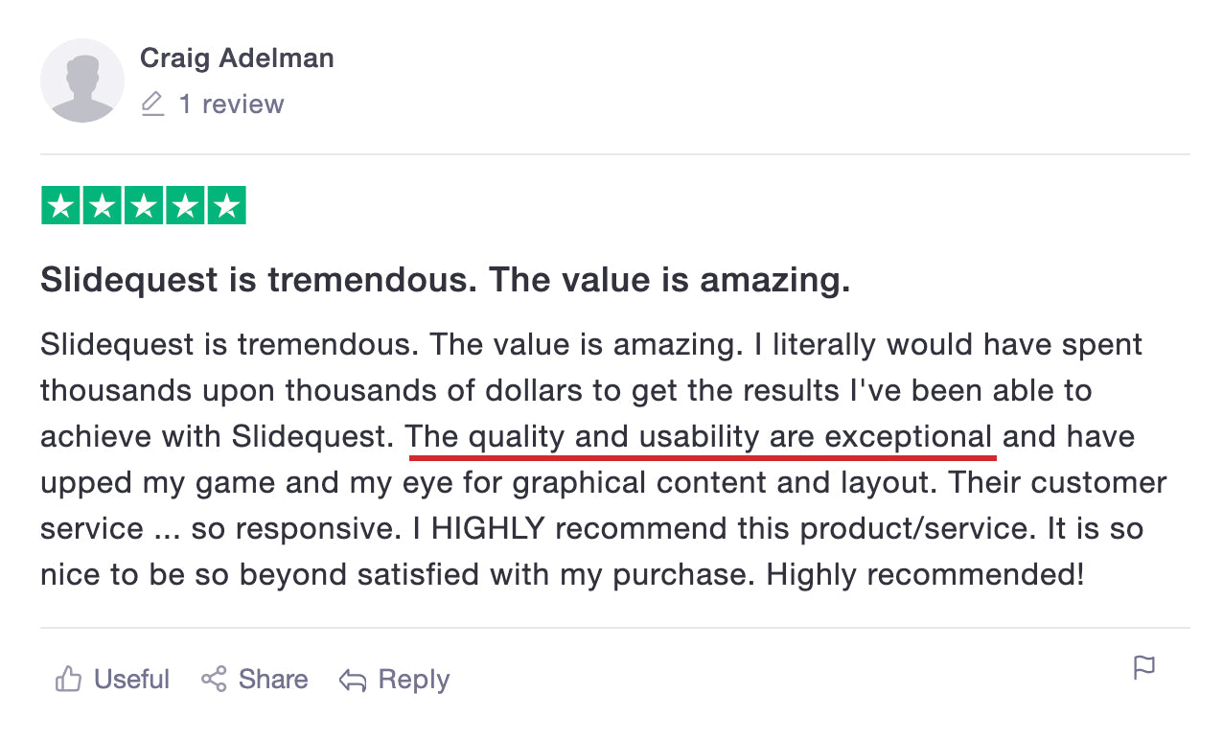The height and width of the screenshot is (740, 1223).
Task: Click the first green rating star
Action: pyautogui.click(x=60, y=206)
